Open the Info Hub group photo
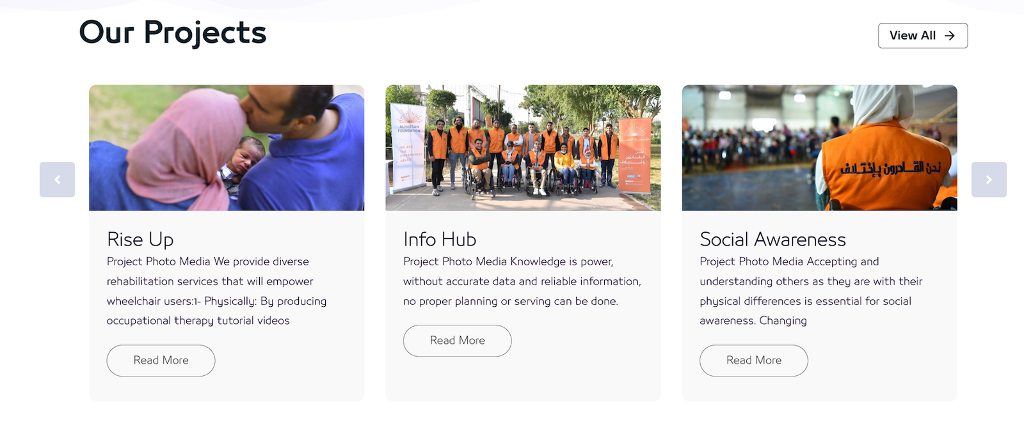The width and height of the screenshot is (1024, 427). [523, 148]
